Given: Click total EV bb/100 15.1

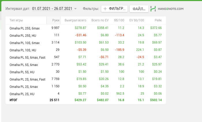Looking at the screenshot, I should tap(141, 100).
